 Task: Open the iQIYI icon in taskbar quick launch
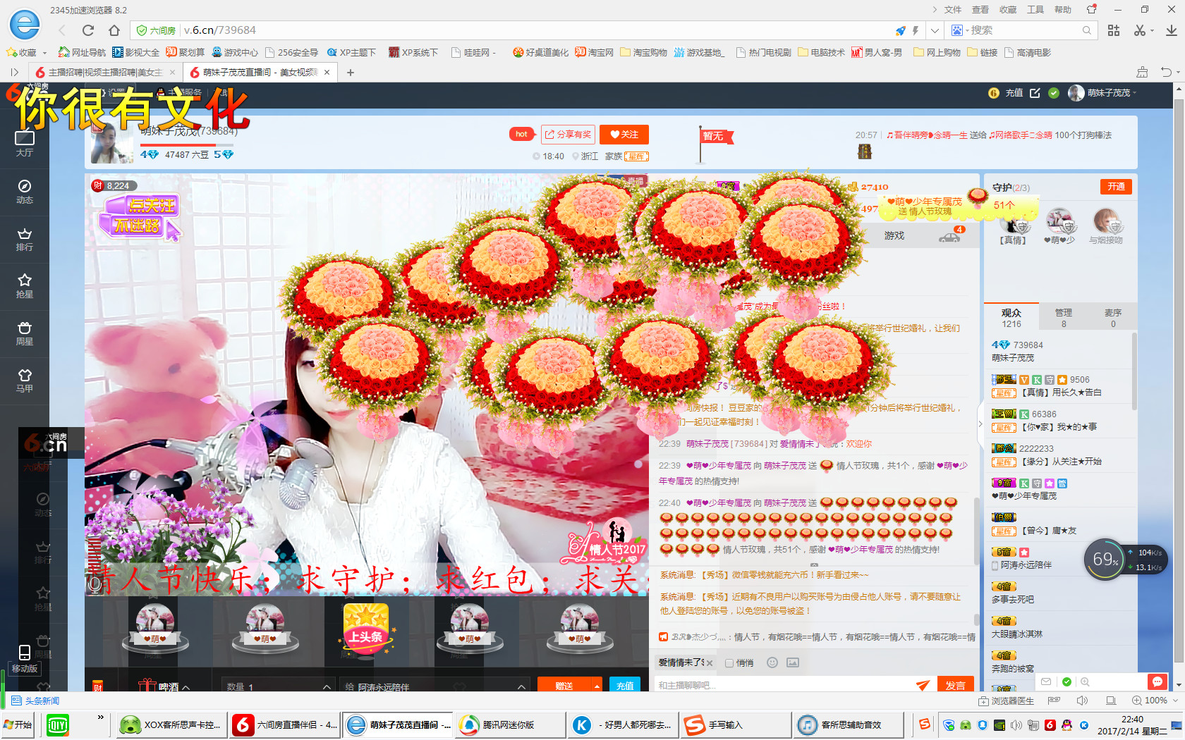[x=57, y=724]
